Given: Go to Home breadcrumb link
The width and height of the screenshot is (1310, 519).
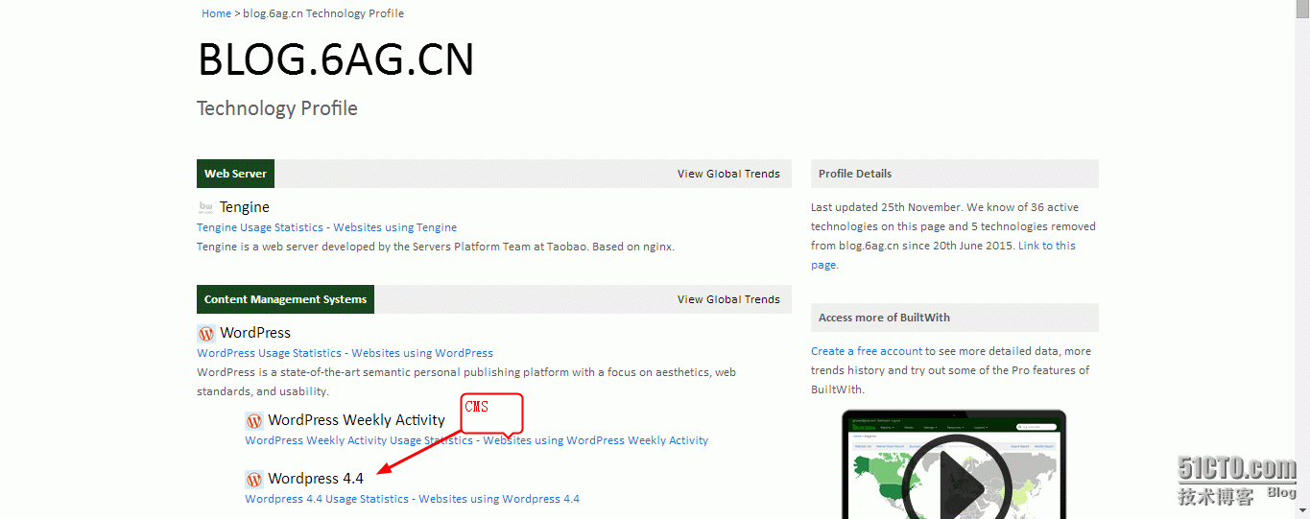Looking at the screenshot, I should [216, 13].
